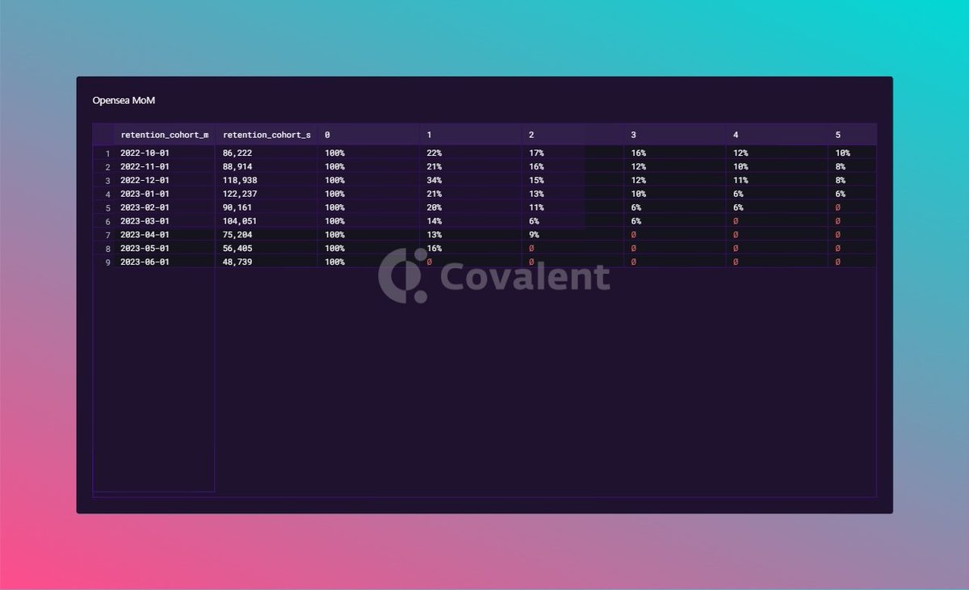Viewport: 969px width, 590px height.
Task: Click the cohort size value 56,405
Action: (237, 249)
